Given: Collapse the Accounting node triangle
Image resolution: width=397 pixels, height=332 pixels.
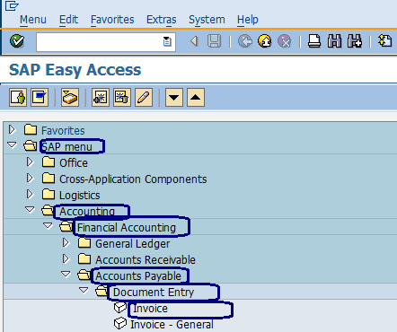Looking at the screenshot, I should tap(30, 210).
